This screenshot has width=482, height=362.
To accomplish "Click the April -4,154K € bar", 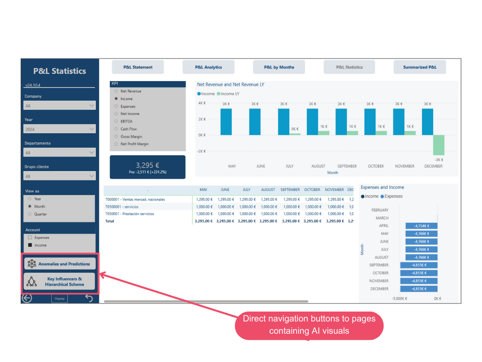I will 421,226.
